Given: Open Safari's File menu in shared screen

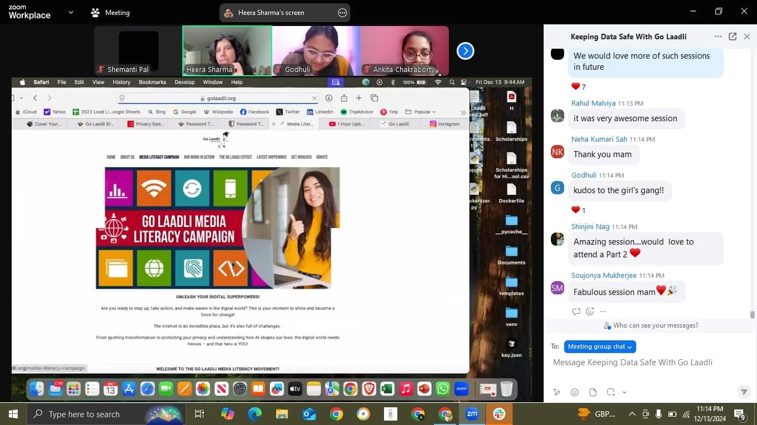Looking at the screenshot, I should (62, 82).
